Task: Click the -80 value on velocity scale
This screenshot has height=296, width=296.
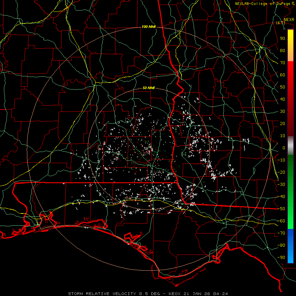Action: pyautogui.click(x=281, y=245)
